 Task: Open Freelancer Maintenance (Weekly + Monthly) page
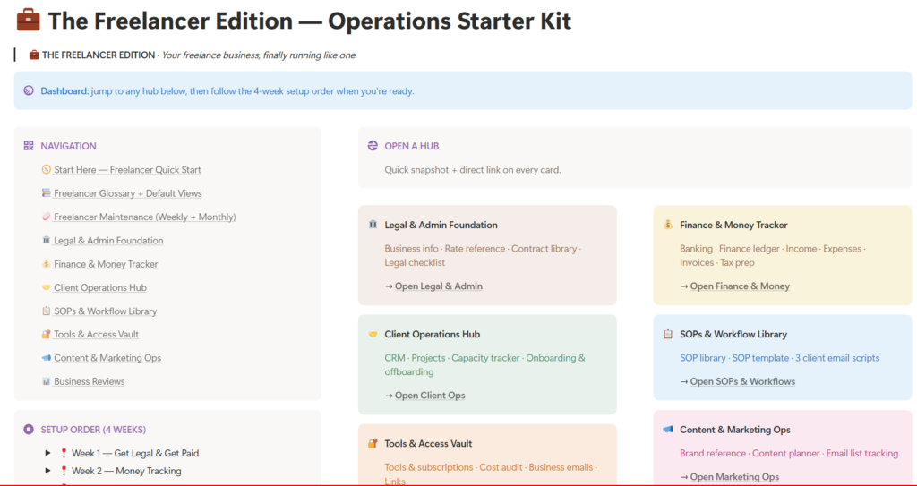point(144,217)
